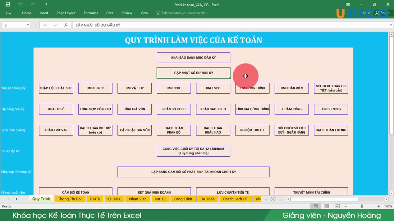
Task: Click the Enter checkmark formula bar icon
Action: (x=55, y=25)
